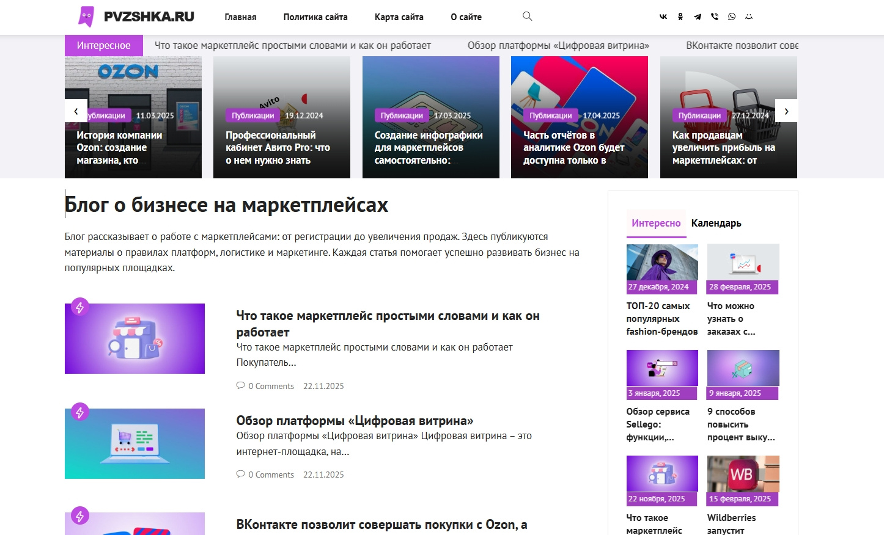Switch to the Интересно sidebar tab

(x=656, y=223)
